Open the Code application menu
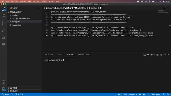 coord(7,1)
